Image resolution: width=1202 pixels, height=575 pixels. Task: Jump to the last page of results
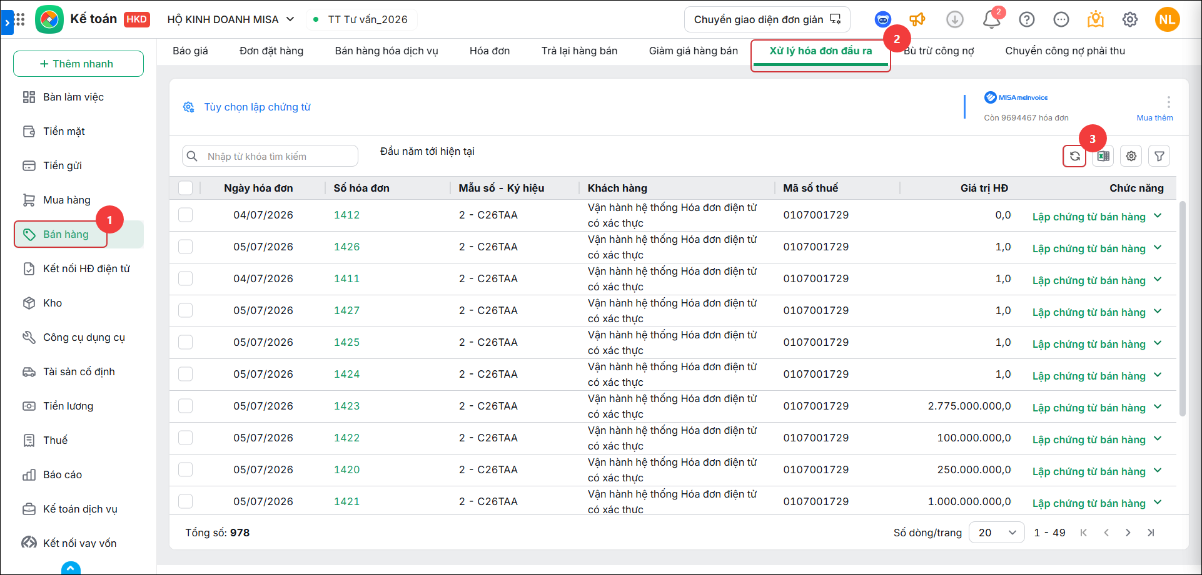[x=1151, y=533]
